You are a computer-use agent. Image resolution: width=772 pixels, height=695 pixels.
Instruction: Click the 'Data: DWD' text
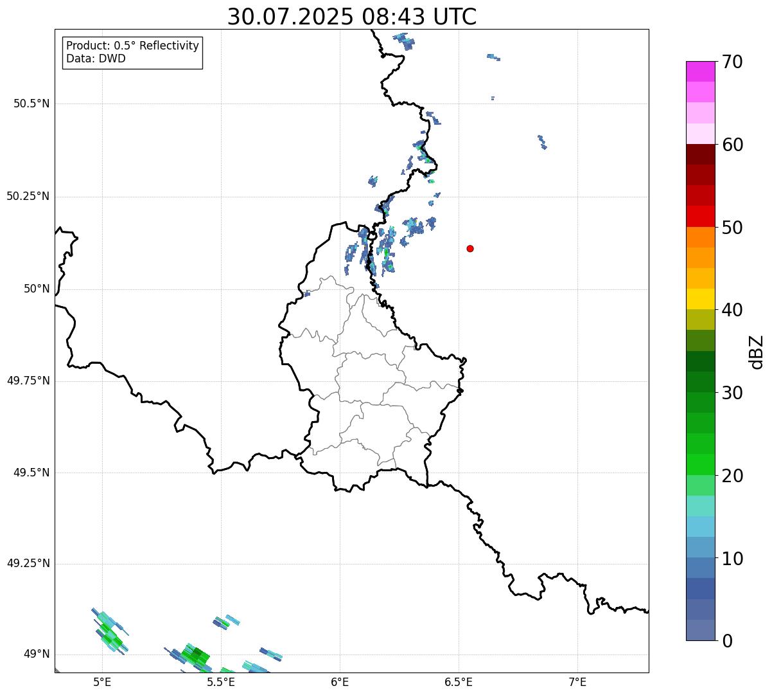96,59
